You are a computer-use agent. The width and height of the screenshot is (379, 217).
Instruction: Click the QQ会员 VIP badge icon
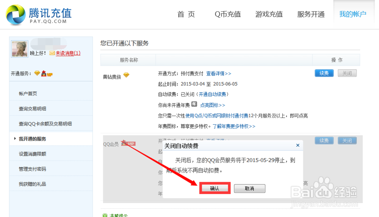click(x=128, y=143)
